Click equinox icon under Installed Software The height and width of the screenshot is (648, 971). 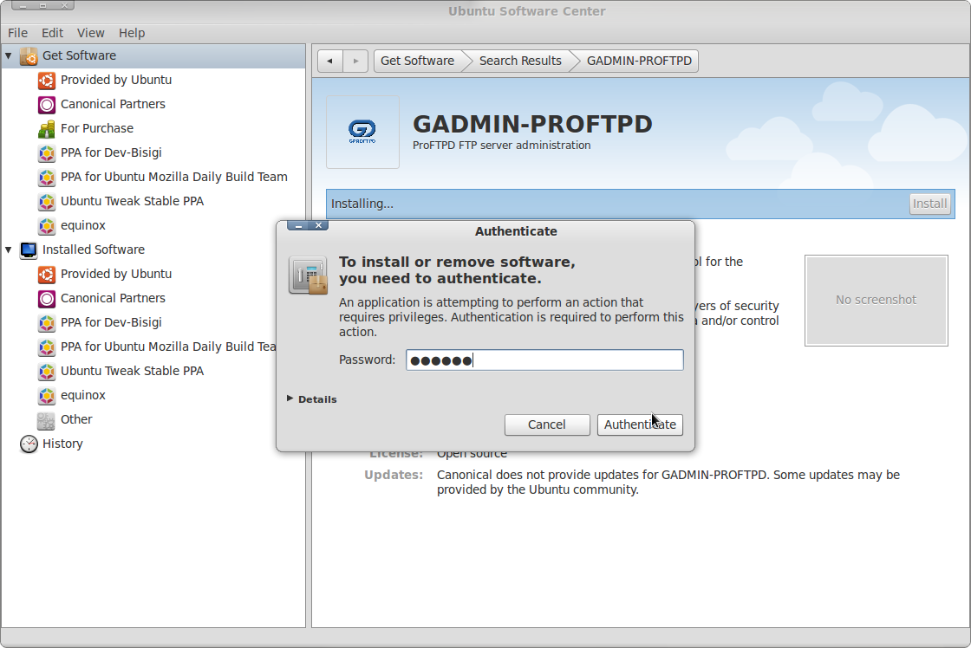coord(47,396)
